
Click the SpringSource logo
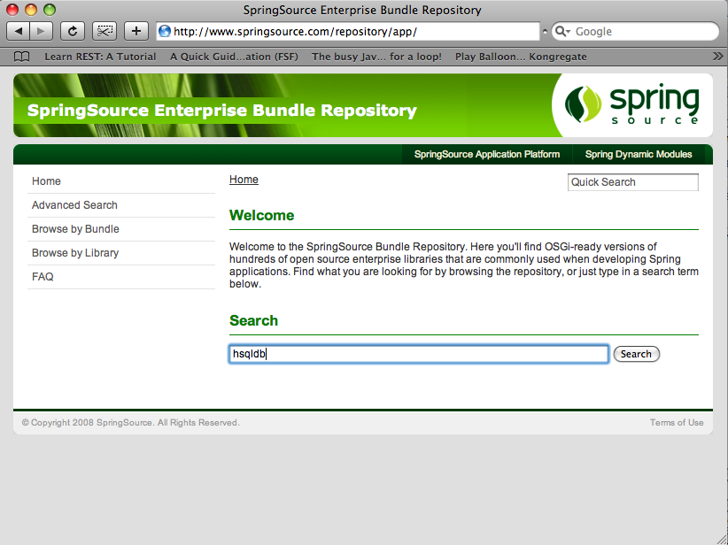[631, 105]
